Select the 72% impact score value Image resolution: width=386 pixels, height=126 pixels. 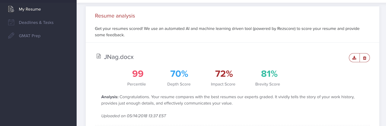(x=224, y=74)
